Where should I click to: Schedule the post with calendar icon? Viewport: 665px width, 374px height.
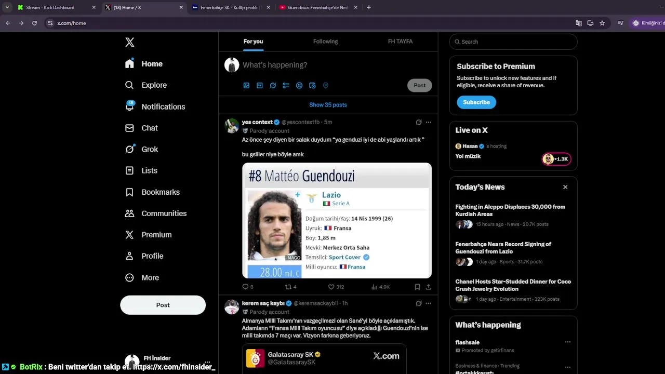coord(312,86)
